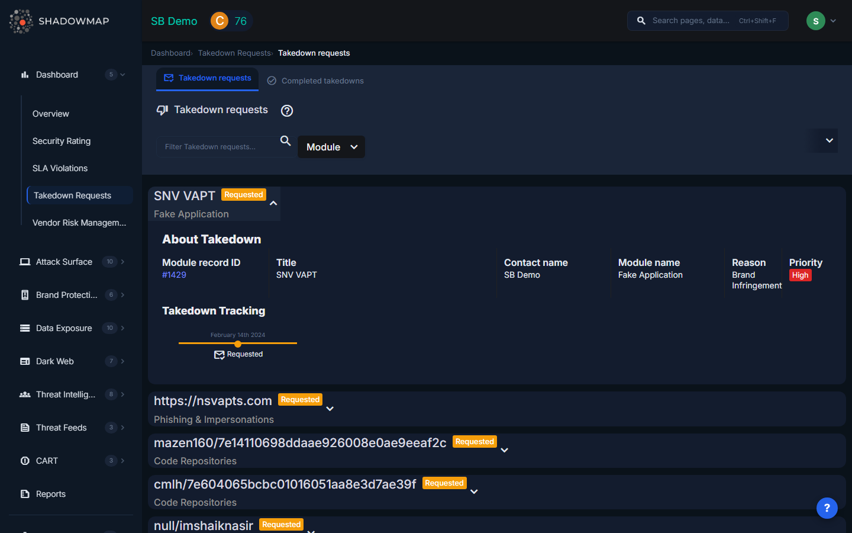852x533 pixels.
Task: Open Dark Web from the sidebar
Action: point(54,361)
